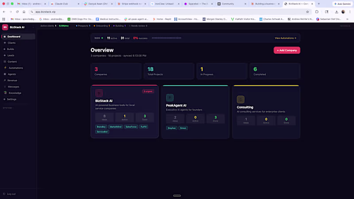Show more bookmarks with the chevron

click(x=347, y=19)
